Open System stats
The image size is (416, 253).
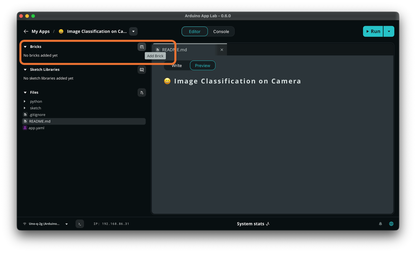coord(253,224)
